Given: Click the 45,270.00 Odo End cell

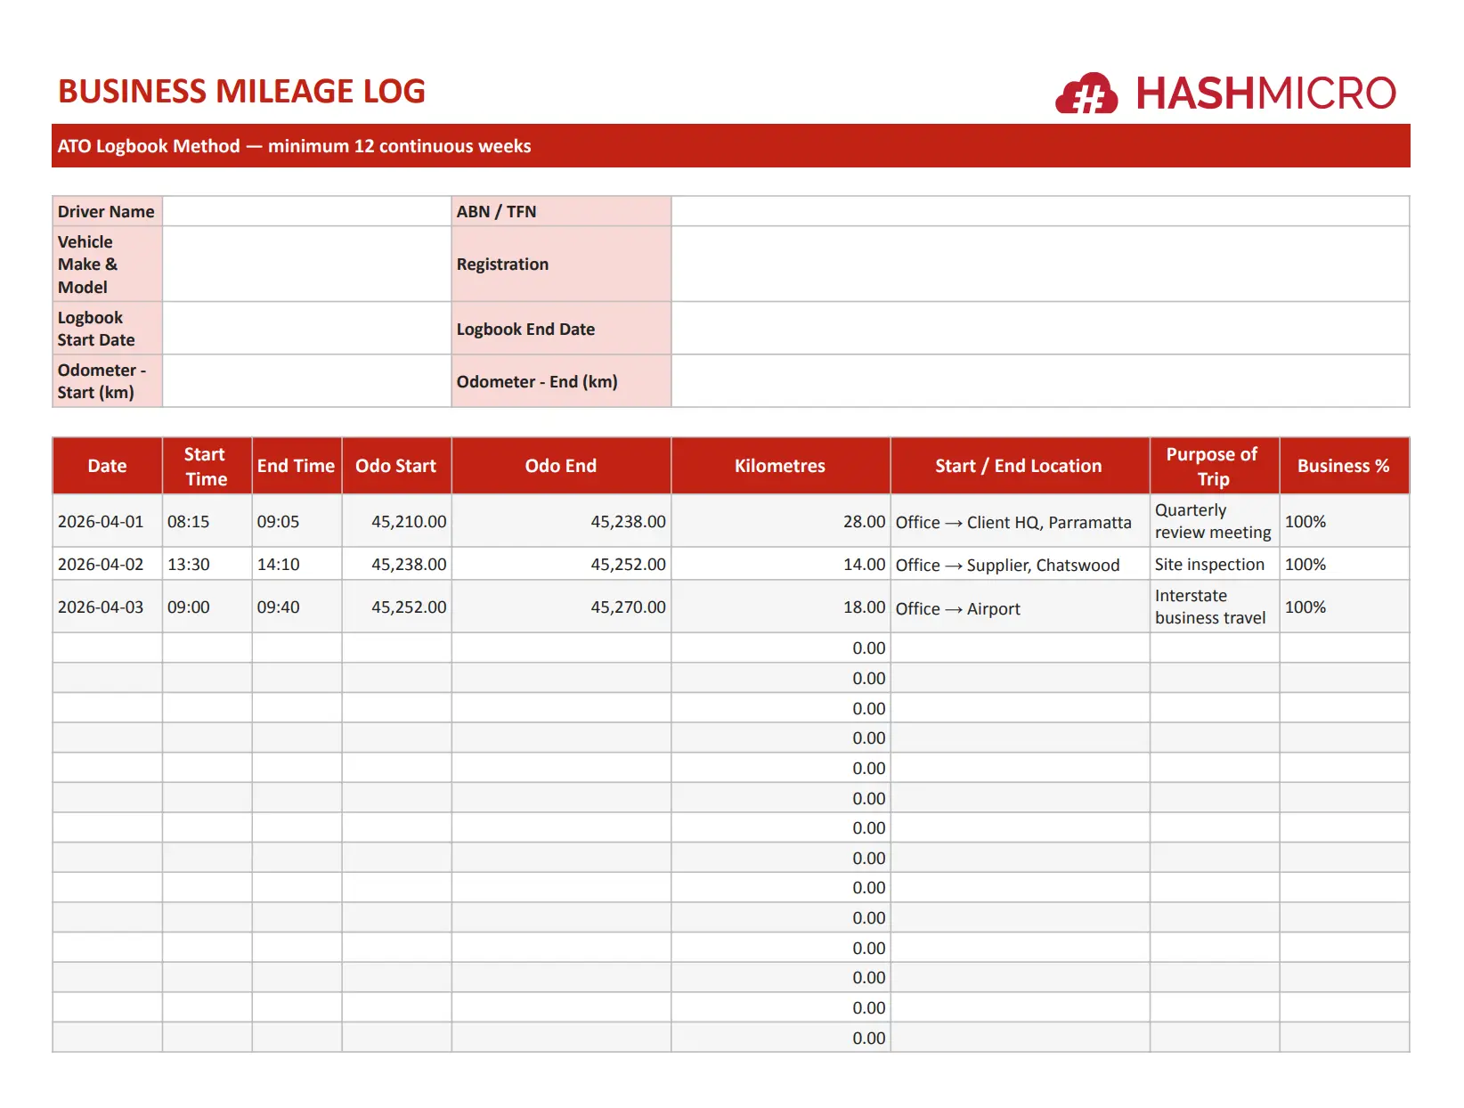Looking at the screenshot, I should point(628,607).
